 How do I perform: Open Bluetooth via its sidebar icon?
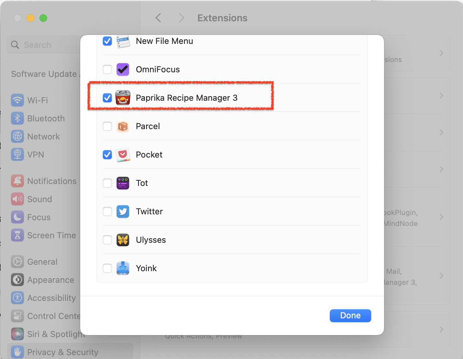tap(17, 118)
